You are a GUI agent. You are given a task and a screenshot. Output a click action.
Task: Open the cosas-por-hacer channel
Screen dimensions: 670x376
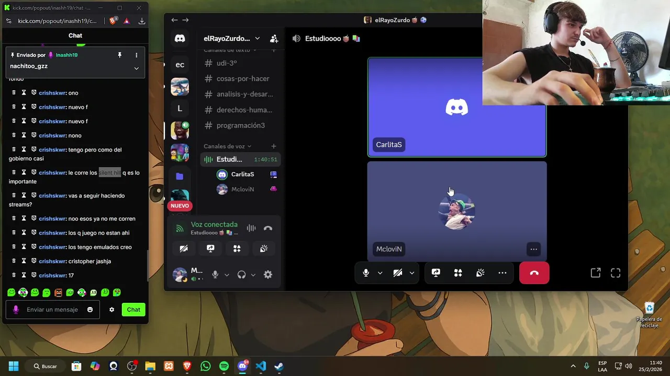pyautogui.click(x=240, y=78)
